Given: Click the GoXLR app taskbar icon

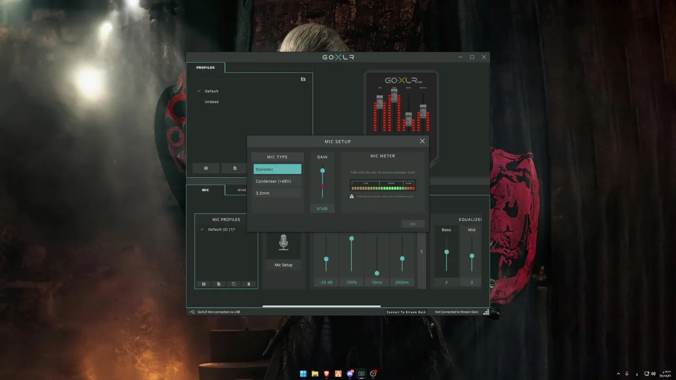Looking at the screenshot, I should [x=361, y=374].
